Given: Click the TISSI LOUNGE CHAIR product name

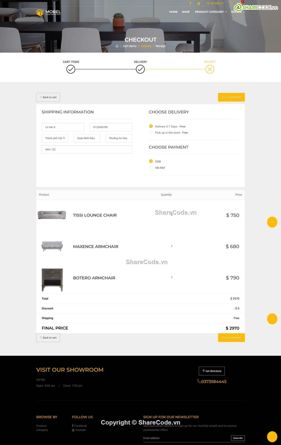Looking at the screenshot, I should point(95,215).
